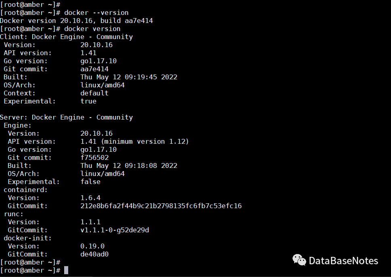Click the docker-init GitCommit 'de40ad0'
The height and width of the screenshot is (277, 391).
point(94,254)
